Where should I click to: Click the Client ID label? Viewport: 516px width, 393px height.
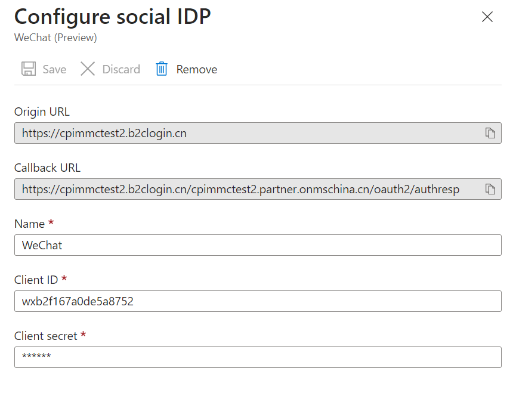(36, 280)
